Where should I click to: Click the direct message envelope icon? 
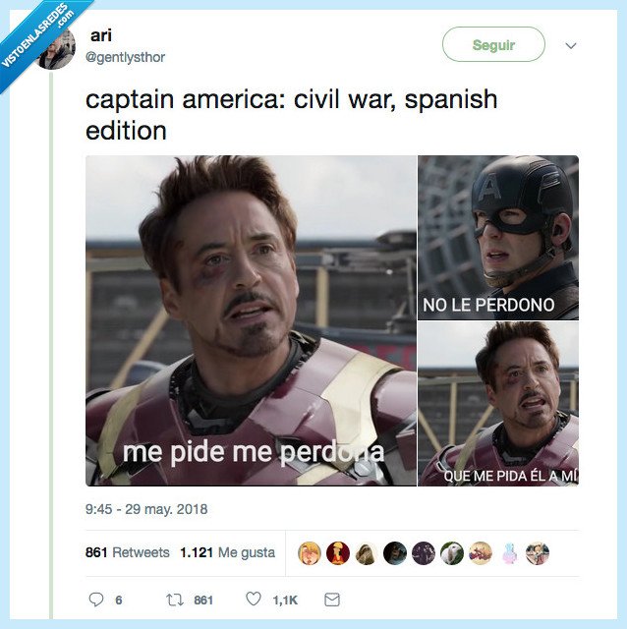[x=332, y=600]
